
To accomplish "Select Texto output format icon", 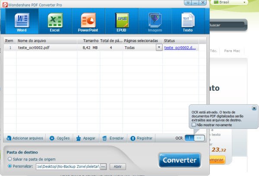I will pyautogui.click(x=188, y=22).
